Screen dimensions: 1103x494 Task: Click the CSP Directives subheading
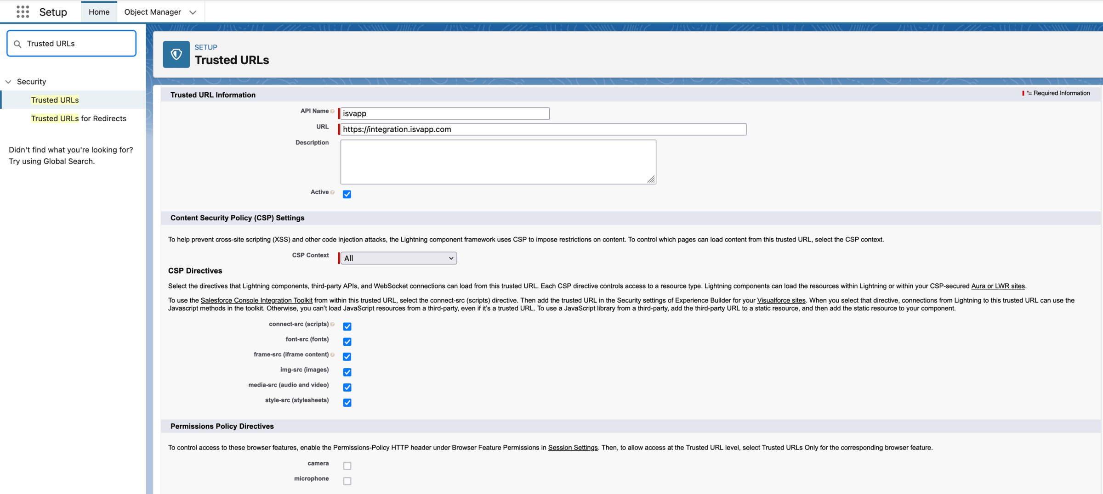[x=195, y=271]
